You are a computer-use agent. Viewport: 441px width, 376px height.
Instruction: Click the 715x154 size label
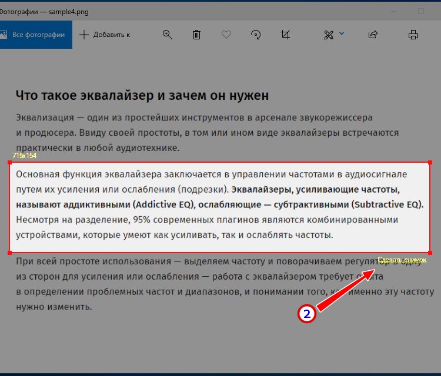coord(24,156)
